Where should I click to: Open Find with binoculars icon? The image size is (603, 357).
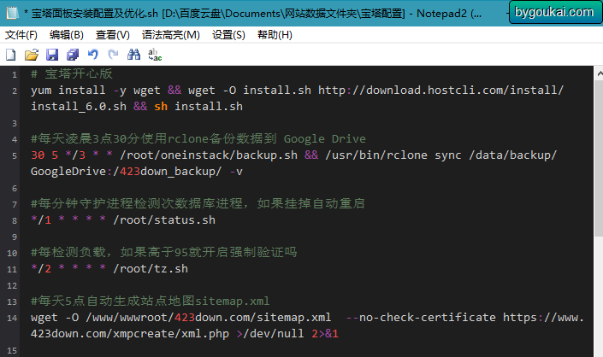(x=133, y=55)
